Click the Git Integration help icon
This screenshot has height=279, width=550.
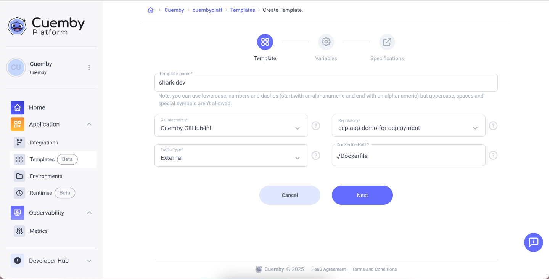point(316,126)
